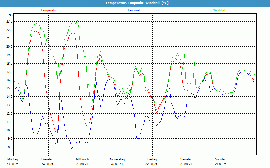Click the 15,0 y-axis value
270x168 pixels.
coord(9,88)
